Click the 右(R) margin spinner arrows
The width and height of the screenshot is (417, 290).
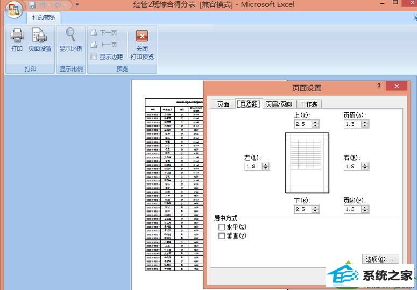365,166
